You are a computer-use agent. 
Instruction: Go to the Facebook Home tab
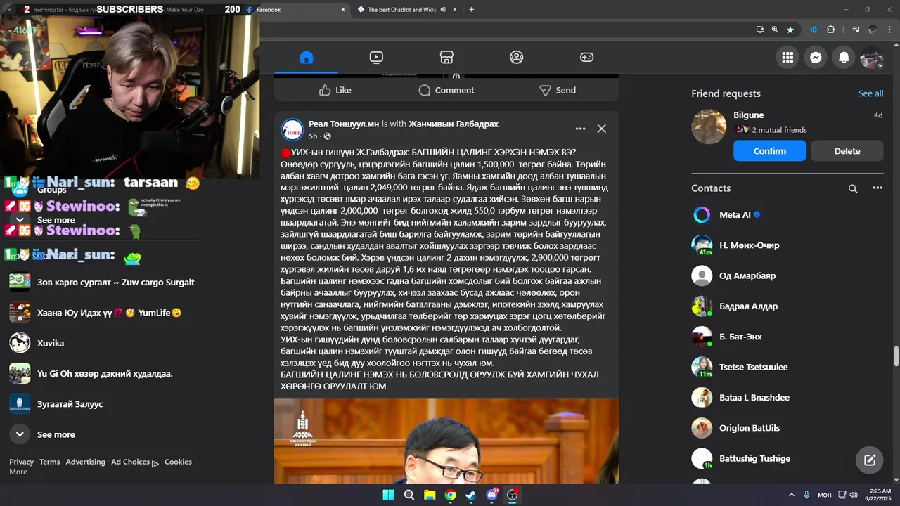pyautogui.click(x=306, y=58)
